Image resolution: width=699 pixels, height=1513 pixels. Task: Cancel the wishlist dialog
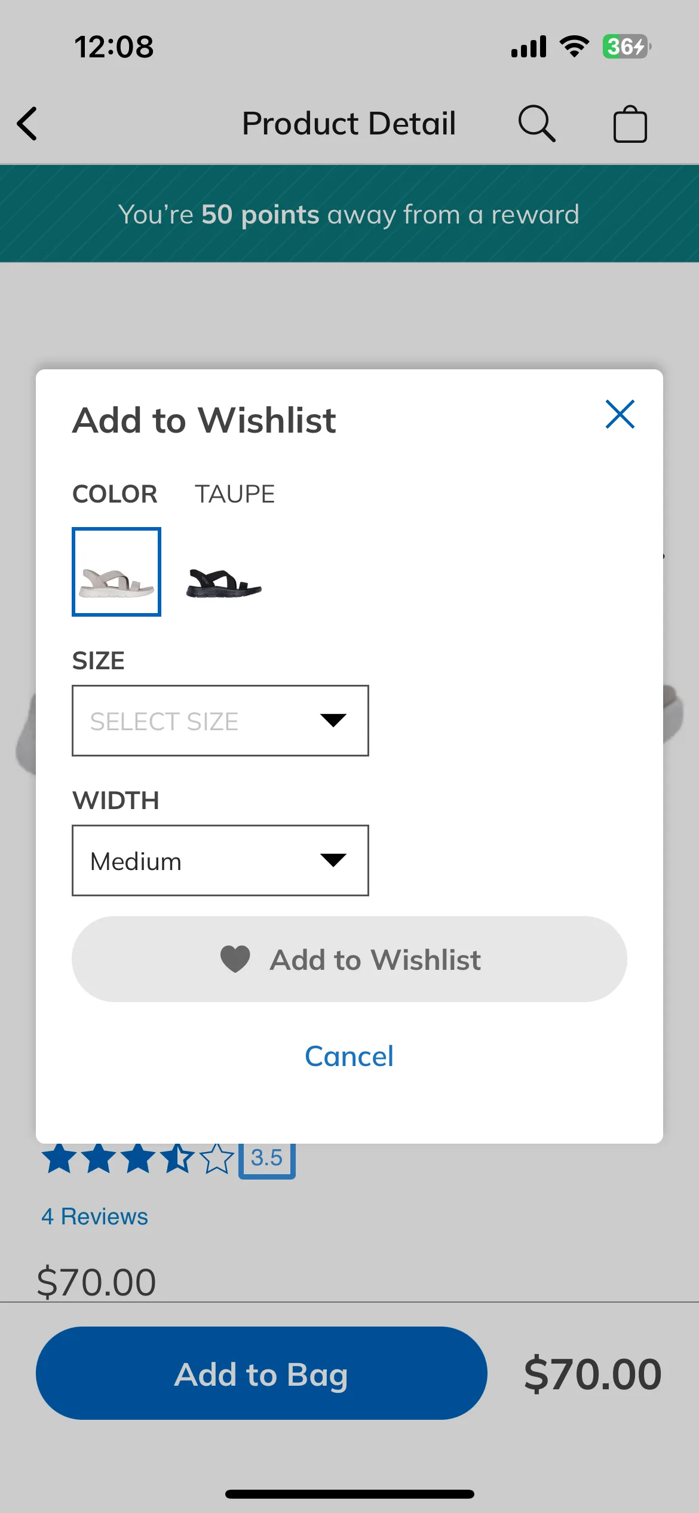[349, 1056]
